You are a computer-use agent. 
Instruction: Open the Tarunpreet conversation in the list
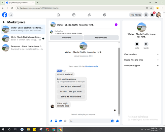(23, 48)
